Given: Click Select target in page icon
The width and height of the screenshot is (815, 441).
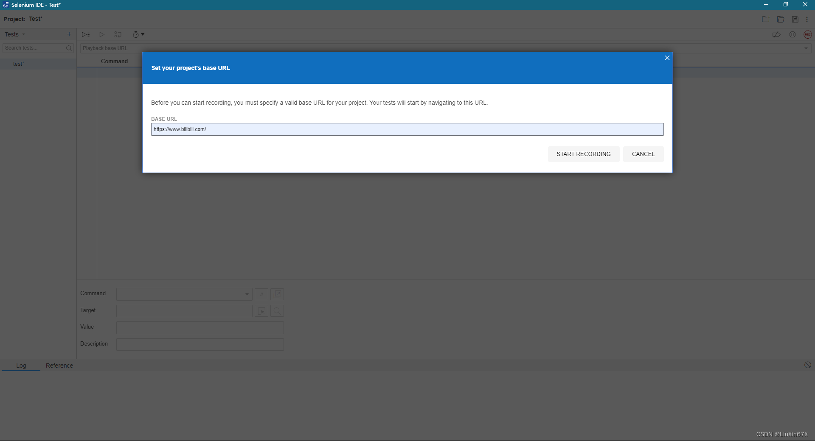Looking at the screenshot, I should pyautogui.click(x=261, y=311).
